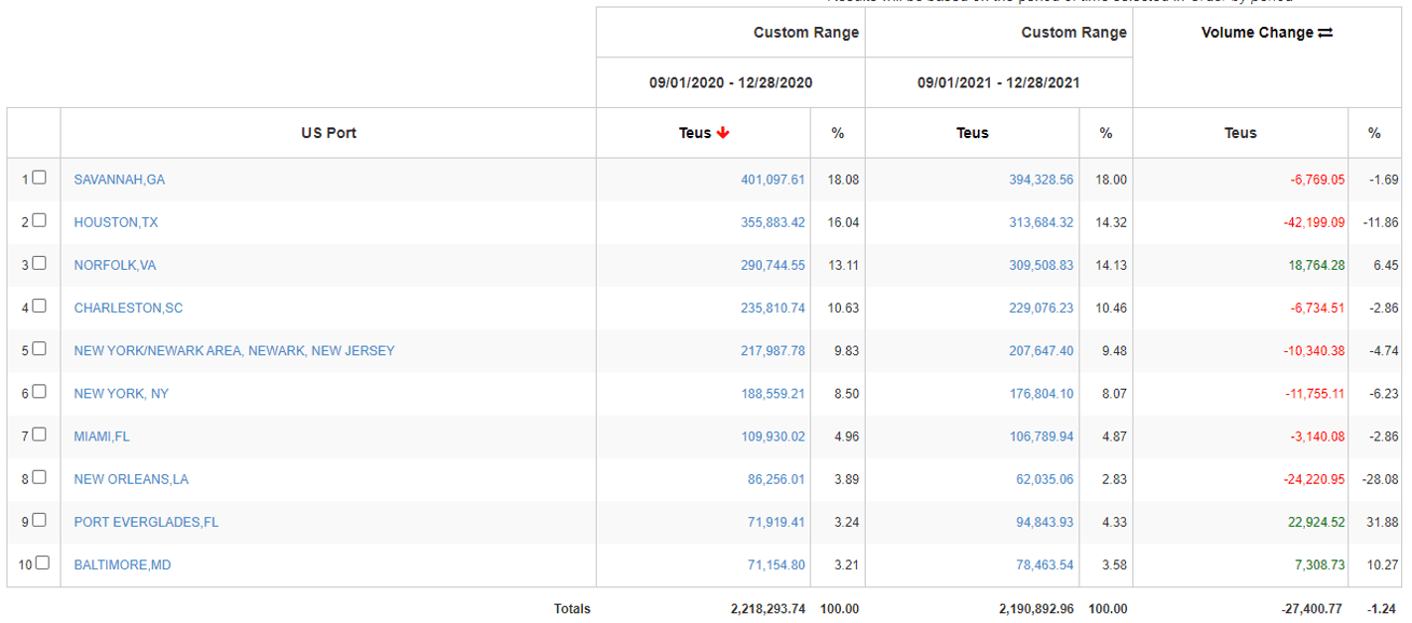Click Port Everglades percent change 31.88
The height and width of the screenshot is (623, 1412).
click(1382, 522)
